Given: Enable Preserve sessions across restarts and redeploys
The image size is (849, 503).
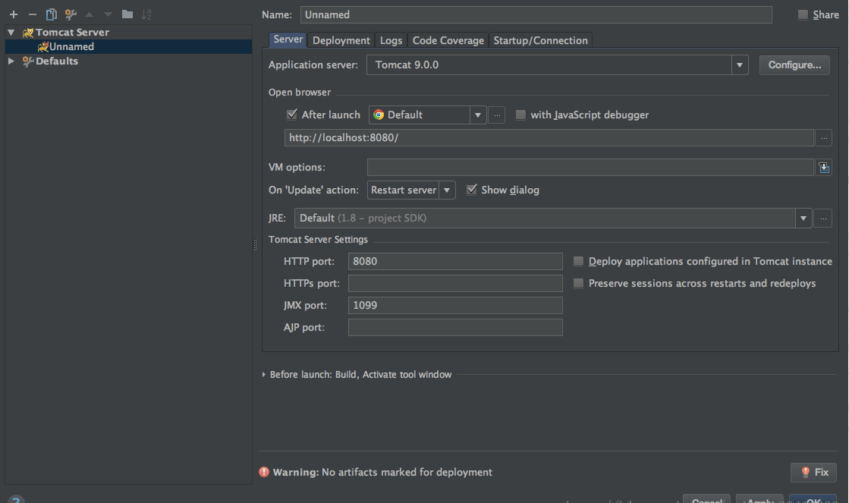Looking at the screenshot, I should 578,283.
